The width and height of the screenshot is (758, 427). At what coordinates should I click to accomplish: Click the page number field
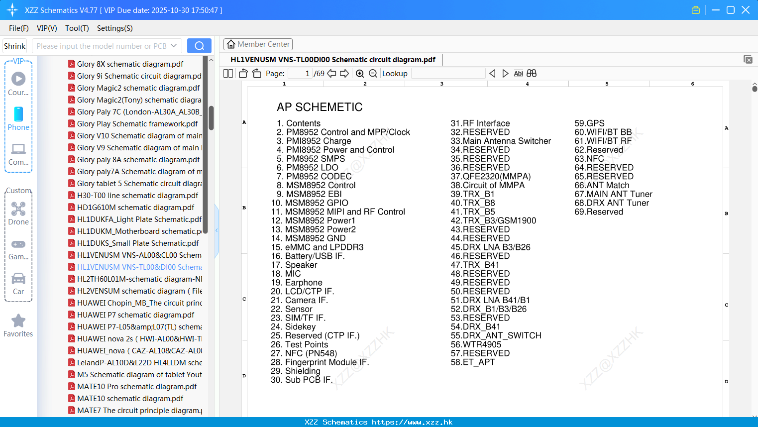click(x=300, y=73)
